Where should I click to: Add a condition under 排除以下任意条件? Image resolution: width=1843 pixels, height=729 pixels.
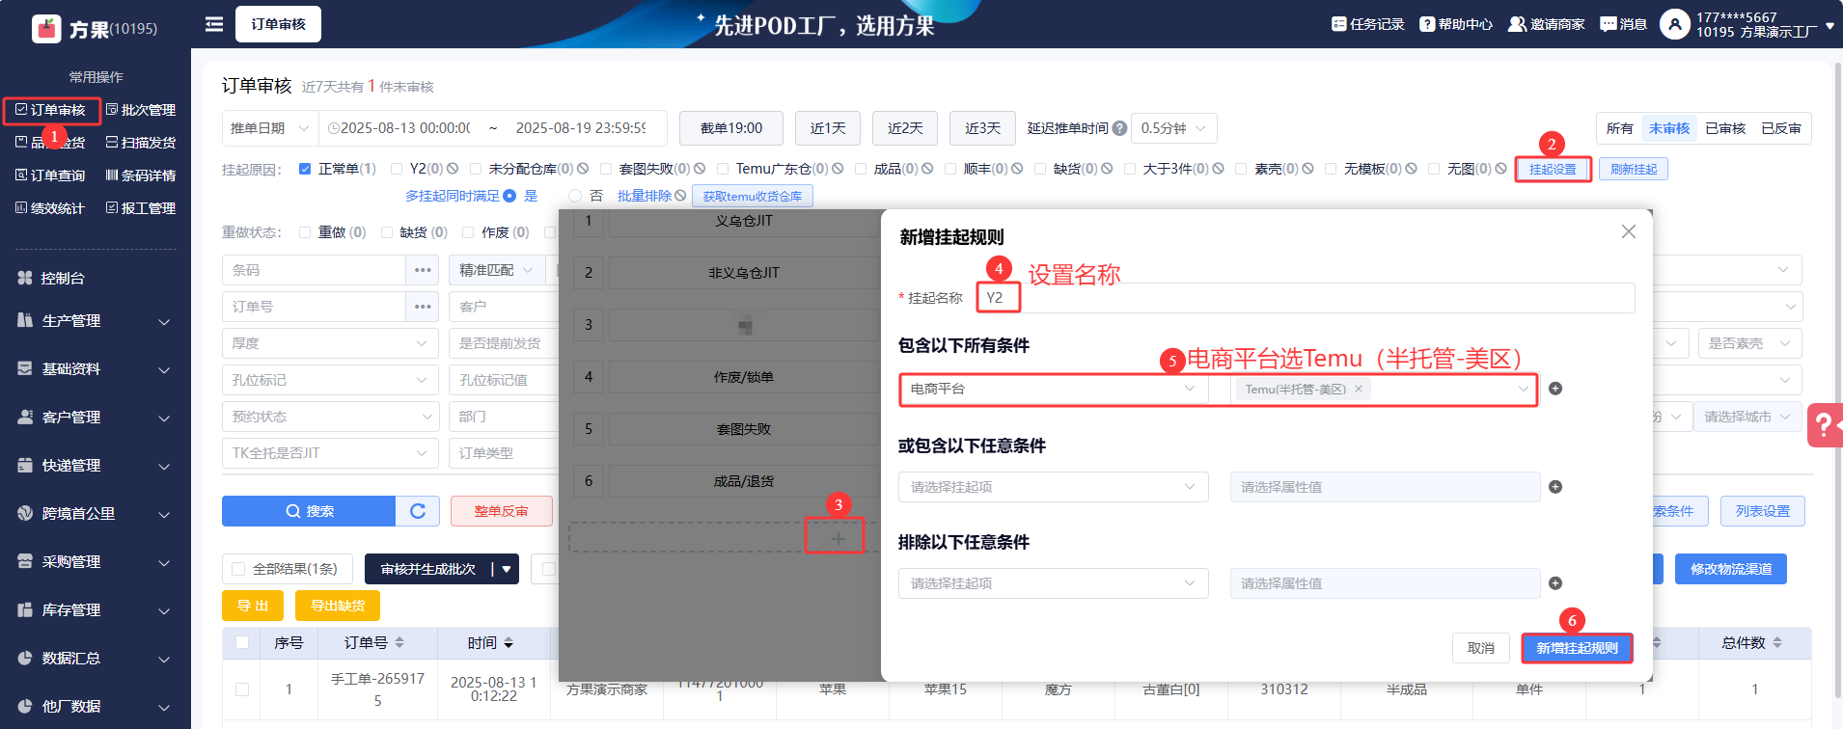(1555, 583)
